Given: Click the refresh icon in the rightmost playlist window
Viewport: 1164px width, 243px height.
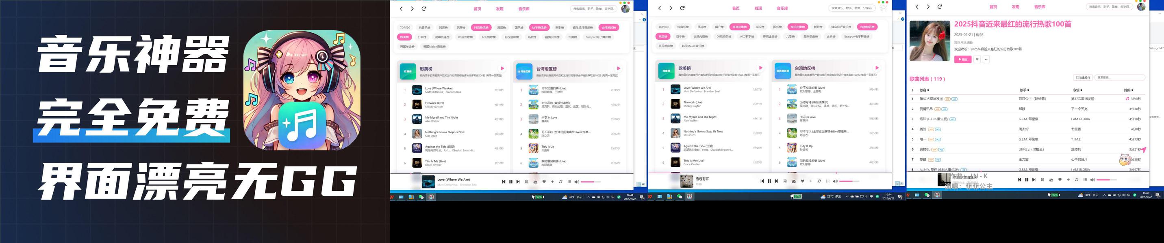Looking at the screenshot, I should pyautogui.click(x=939, y=7).
